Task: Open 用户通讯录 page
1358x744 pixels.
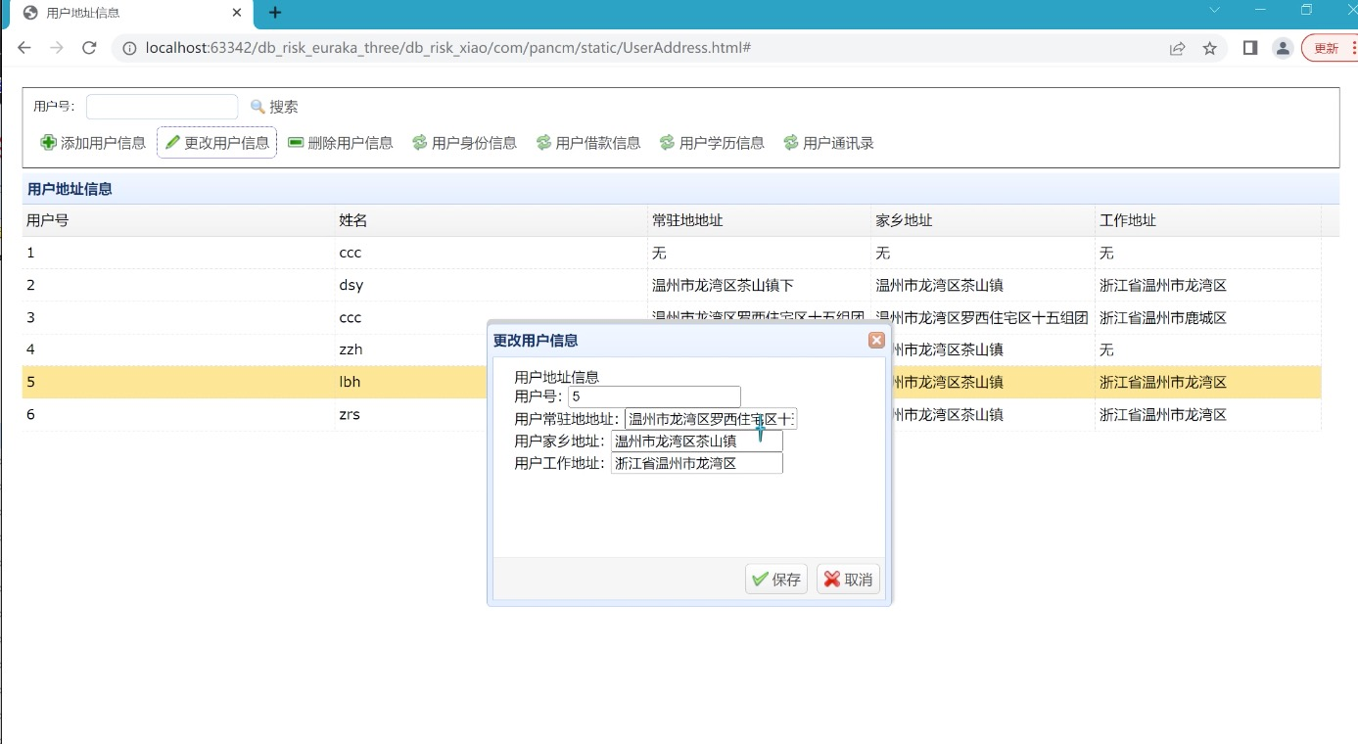Action: (x=828, y=143)
